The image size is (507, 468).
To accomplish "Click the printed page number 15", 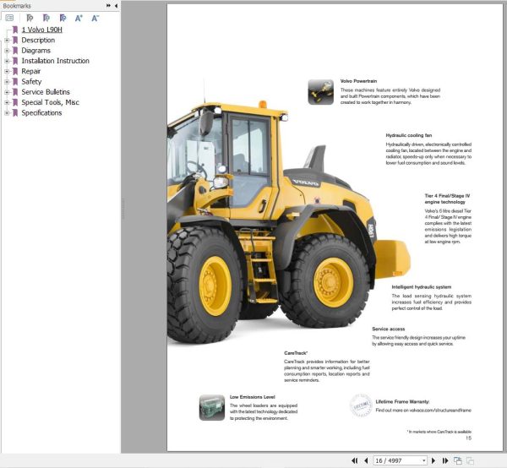I will coord(468,438).
